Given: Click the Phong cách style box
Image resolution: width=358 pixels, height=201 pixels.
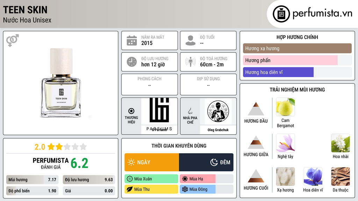Looking at the screenshot, I should [150, 84].
